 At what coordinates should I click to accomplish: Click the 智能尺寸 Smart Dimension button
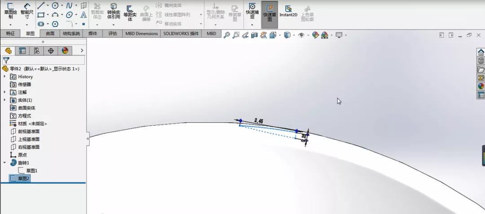click(27, 12)
